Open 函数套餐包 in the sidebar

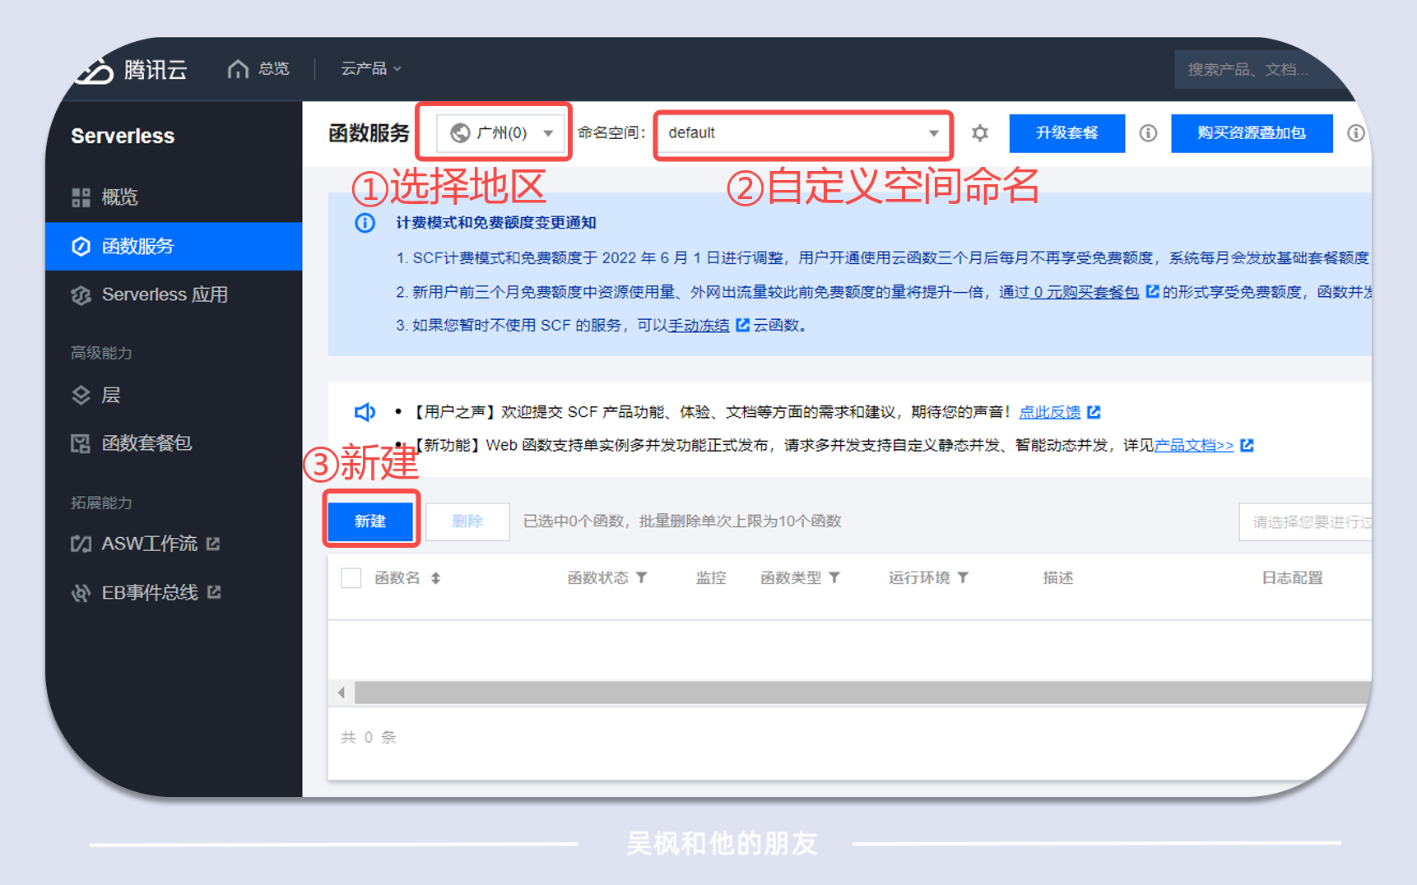(174, 443)
